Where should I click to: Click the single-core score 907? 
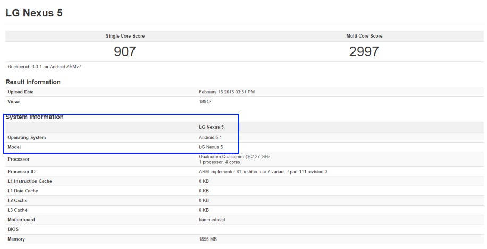[x=125, y=51]
